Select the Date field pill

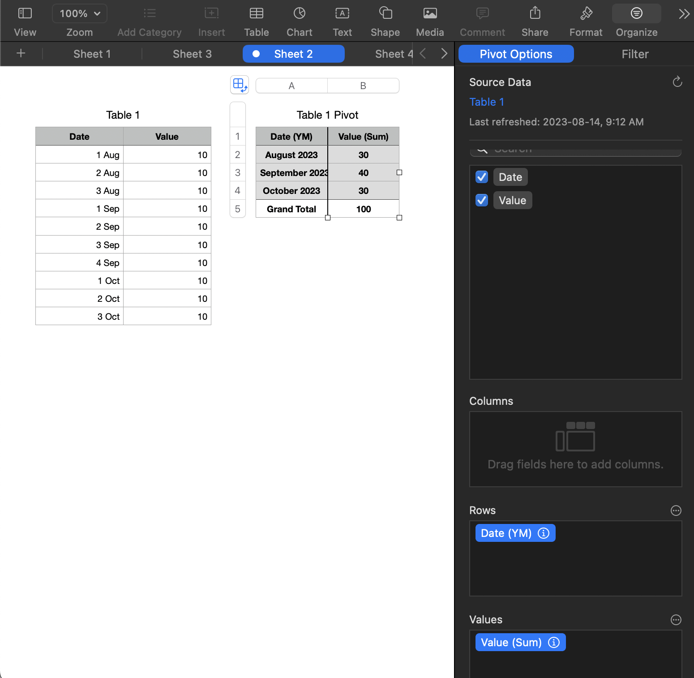(510, 177)
